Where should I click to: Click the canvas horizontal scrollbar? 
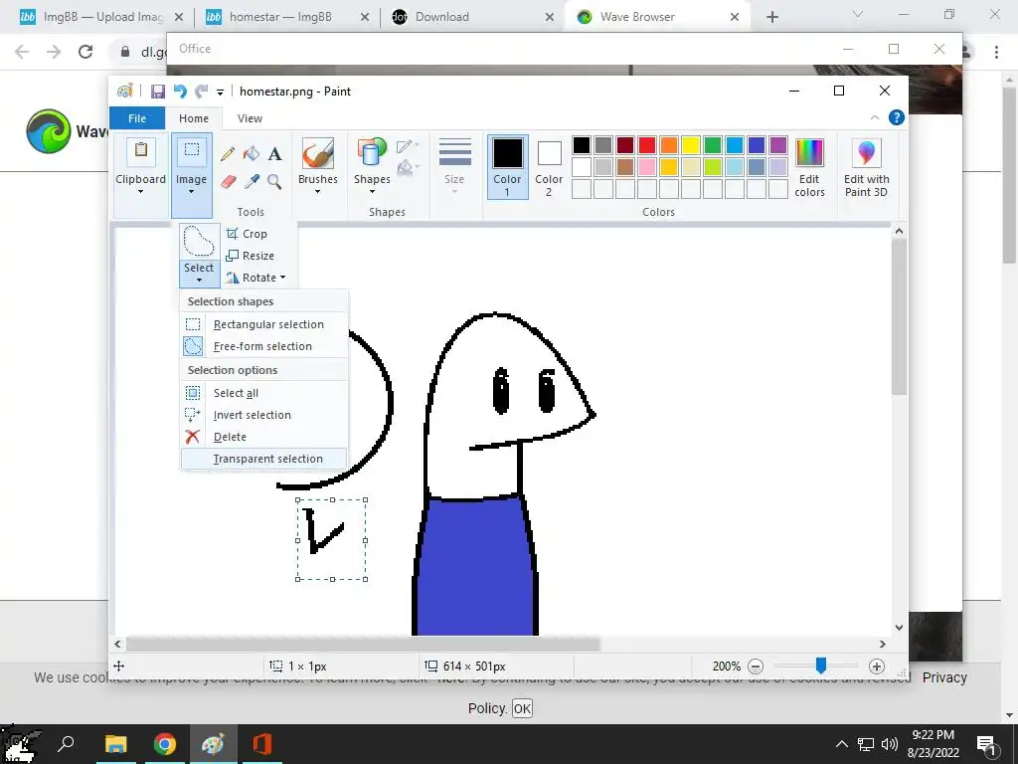pyautogui.click(x=364, y=644)
